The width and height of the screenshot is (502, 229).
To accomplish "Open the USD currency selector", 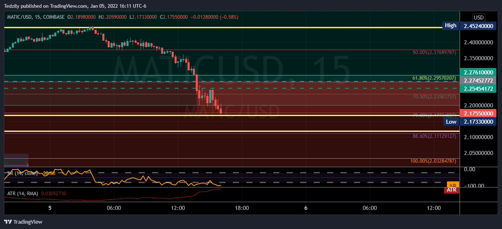I will 478,17.
